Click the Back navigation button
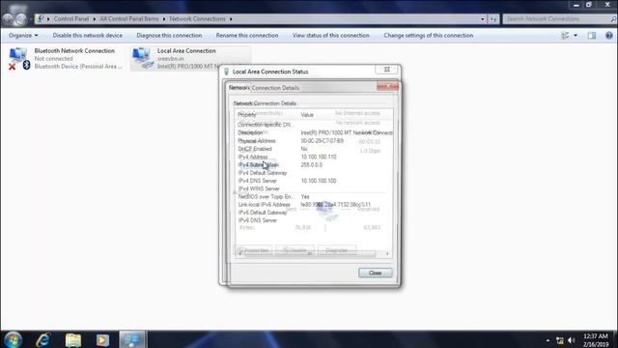The width and height of the screenshot is (618, 348). (8, 18)
